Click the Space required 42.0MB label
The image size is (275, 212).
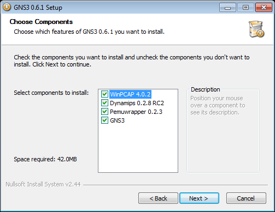coord(45,159)
